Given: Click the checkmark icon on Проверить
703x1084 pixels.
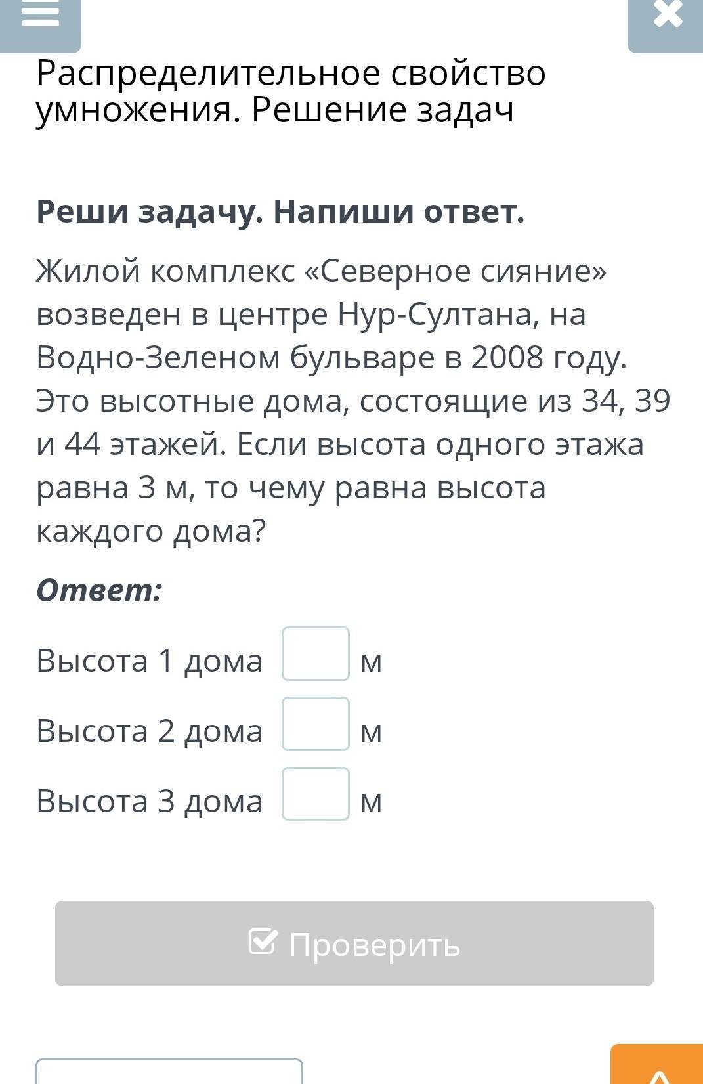Looking at the screenshot, I should click(x=263, y=942).
